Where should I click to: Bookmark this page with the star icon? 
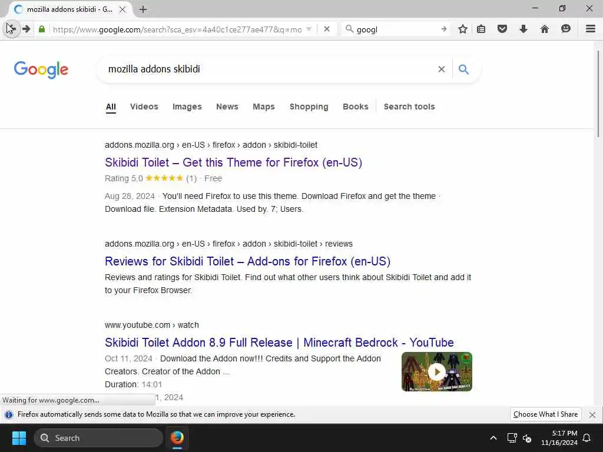(x=463, y=29)
